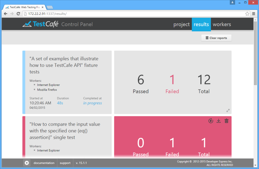Click the eq() assertion single test title

click(x=65, y=131)
